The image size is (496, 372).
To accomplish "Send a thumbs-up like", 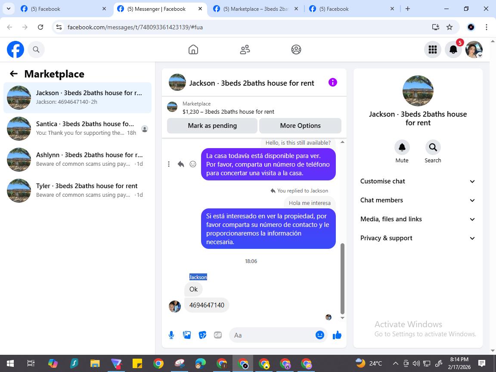I will (x=337, y=335).
